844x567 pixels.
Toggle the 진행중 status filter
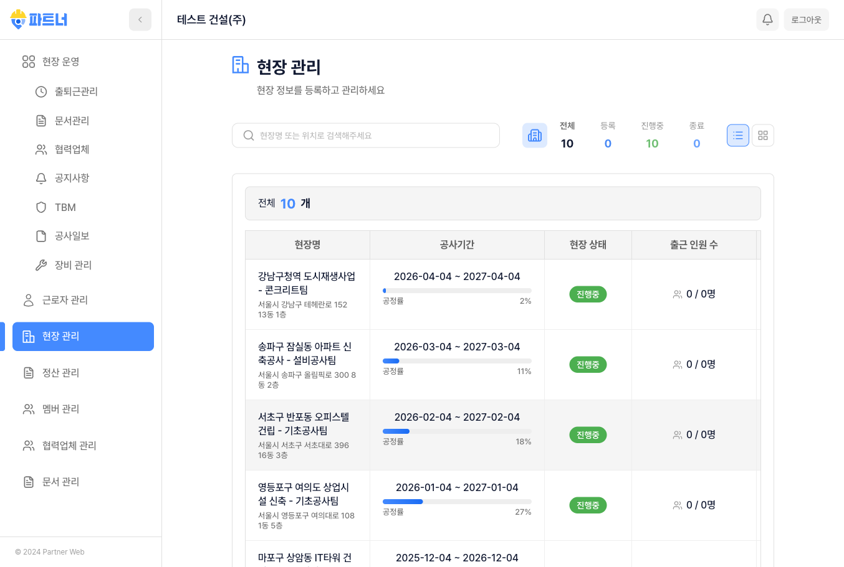(x=652, y=136)
